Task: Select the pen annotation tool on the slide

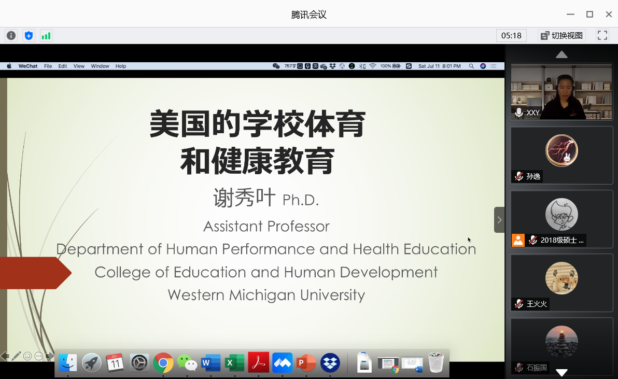Action: [x=17, y=356]
